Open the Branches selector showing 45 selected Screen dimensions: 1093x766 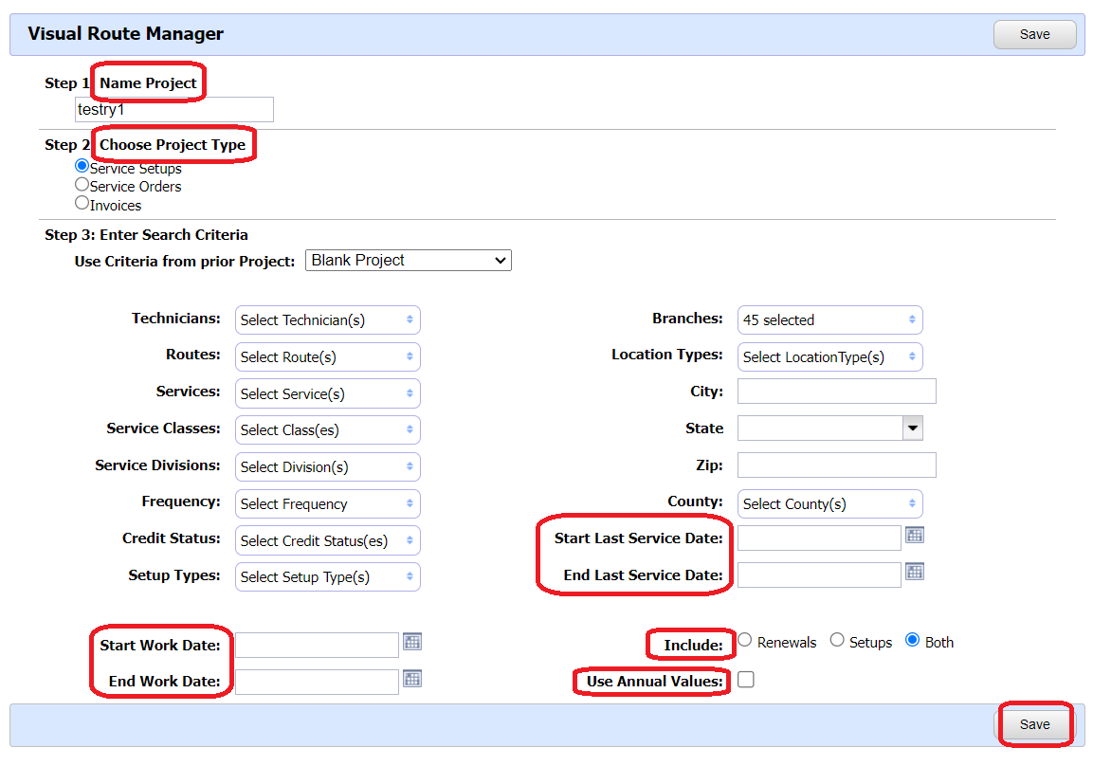click(829, 319)
